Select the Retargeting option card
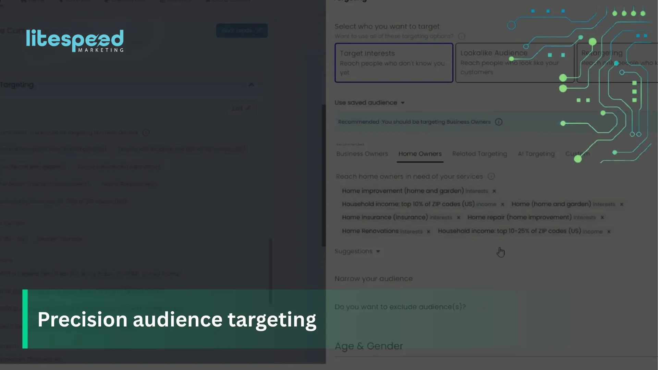This screenshot has width=658, height=370. click(x=617, y=63)
